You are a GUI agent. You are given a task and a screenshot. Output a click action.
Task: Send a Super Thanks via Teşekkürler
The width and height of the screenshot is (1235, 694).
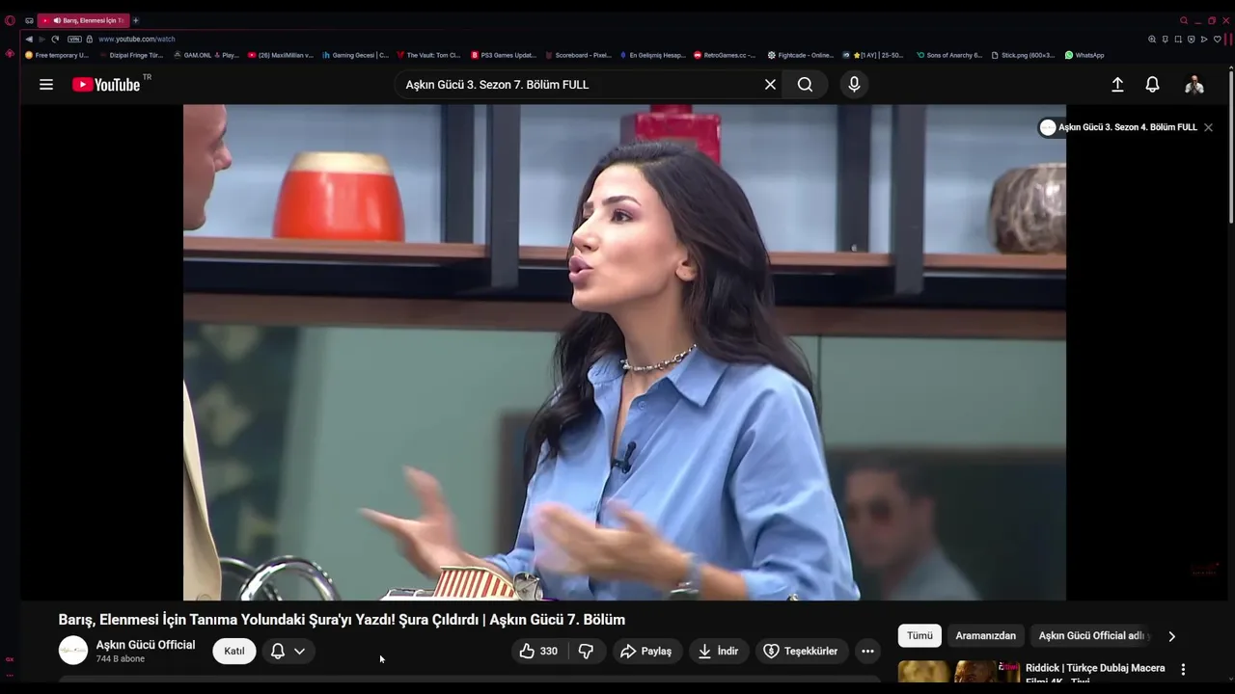(800, 652)
